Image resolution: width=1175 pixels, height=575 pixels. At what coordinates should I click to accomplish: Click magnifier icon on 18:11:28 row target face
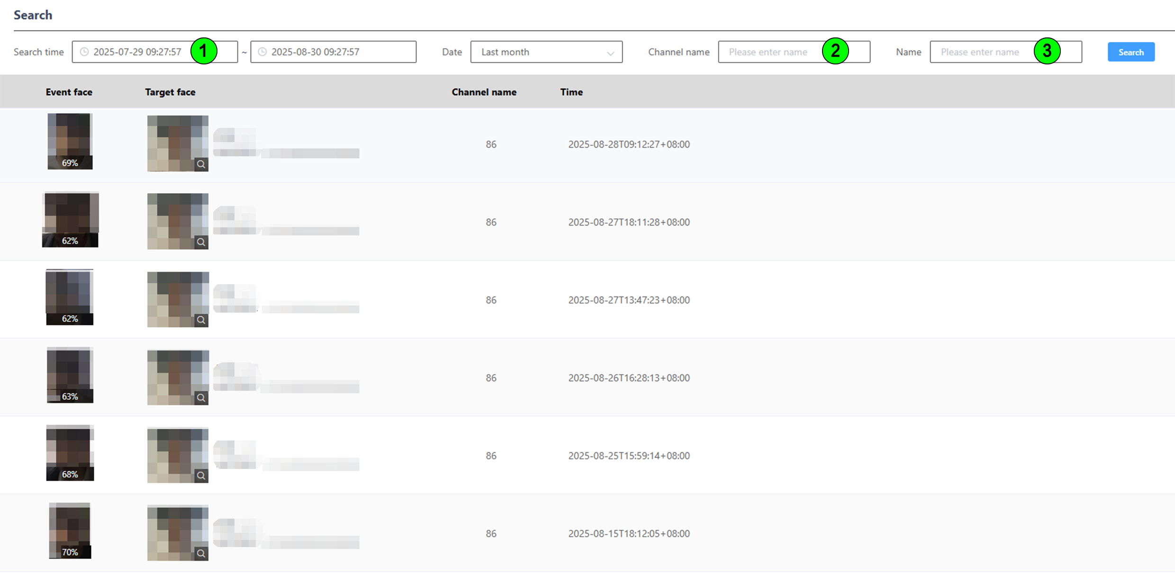point(201,242)
